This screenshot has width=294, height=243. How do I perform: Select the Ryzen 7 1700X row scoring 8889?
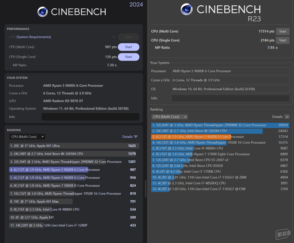[x=220, y=154]
